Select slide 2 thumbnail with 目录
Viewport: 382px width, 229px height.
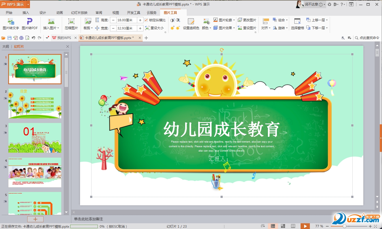coord(35,103)
